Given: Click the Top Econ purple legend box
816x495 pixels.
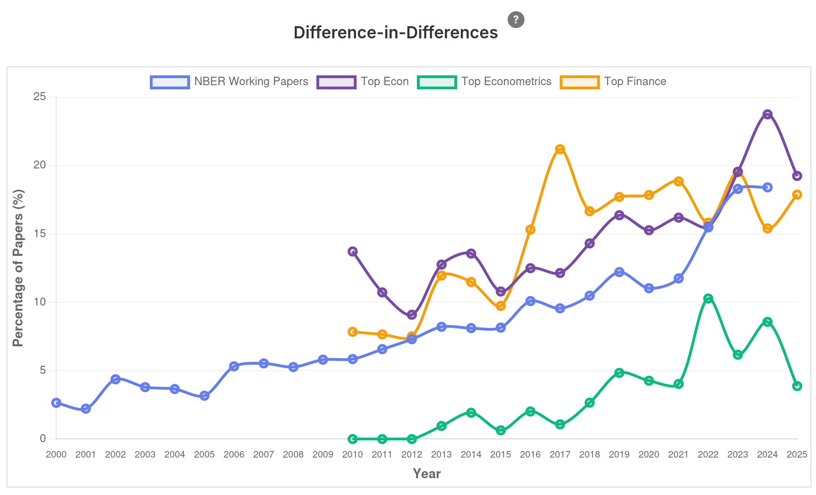Looking at the screenshot, I should pyautogui.click(x=336, y=82).
